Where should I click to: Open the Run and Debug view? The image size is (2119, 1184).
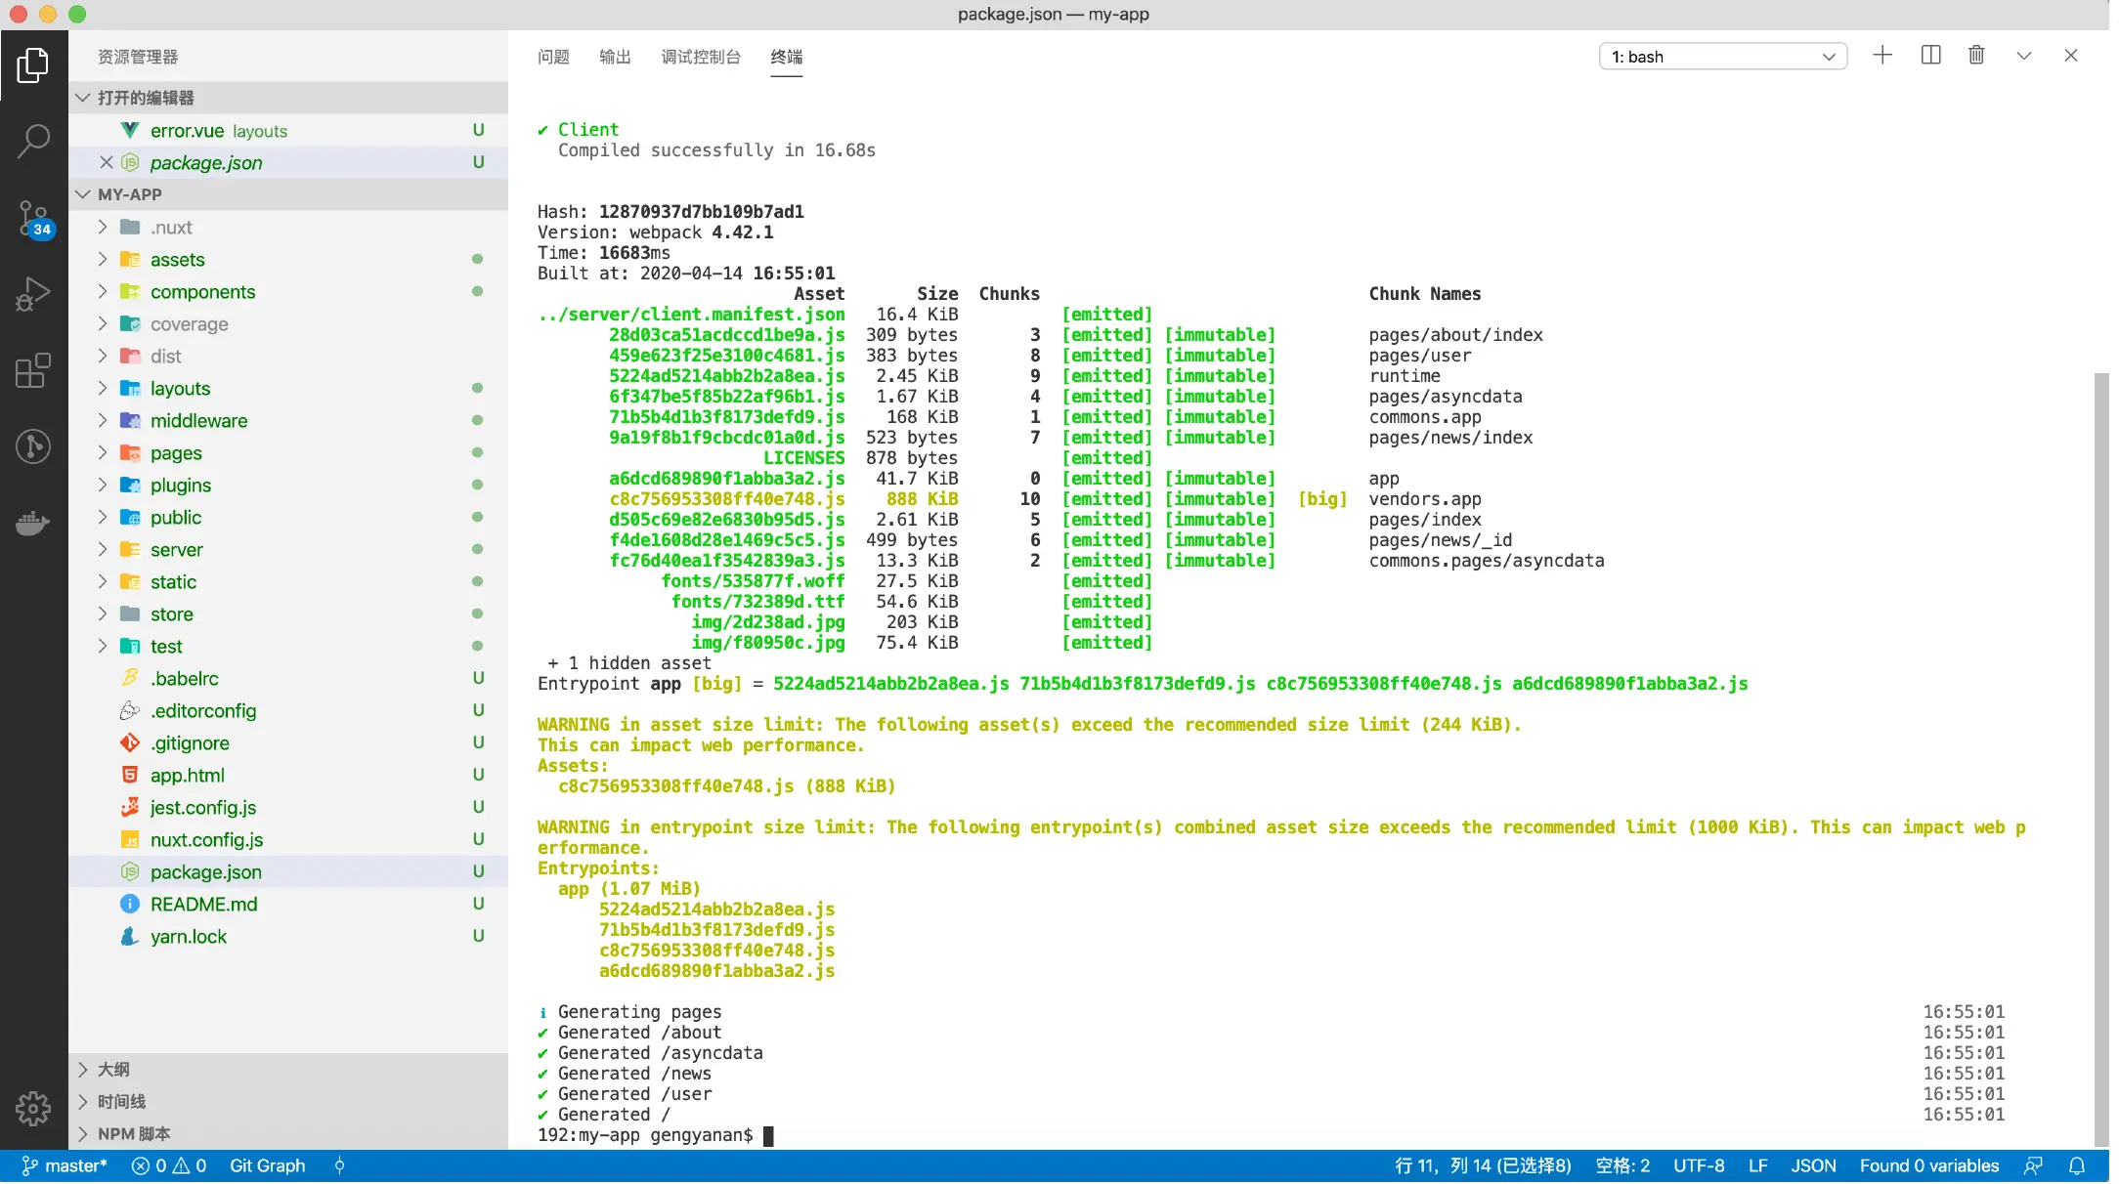click(x=33, y=294)
